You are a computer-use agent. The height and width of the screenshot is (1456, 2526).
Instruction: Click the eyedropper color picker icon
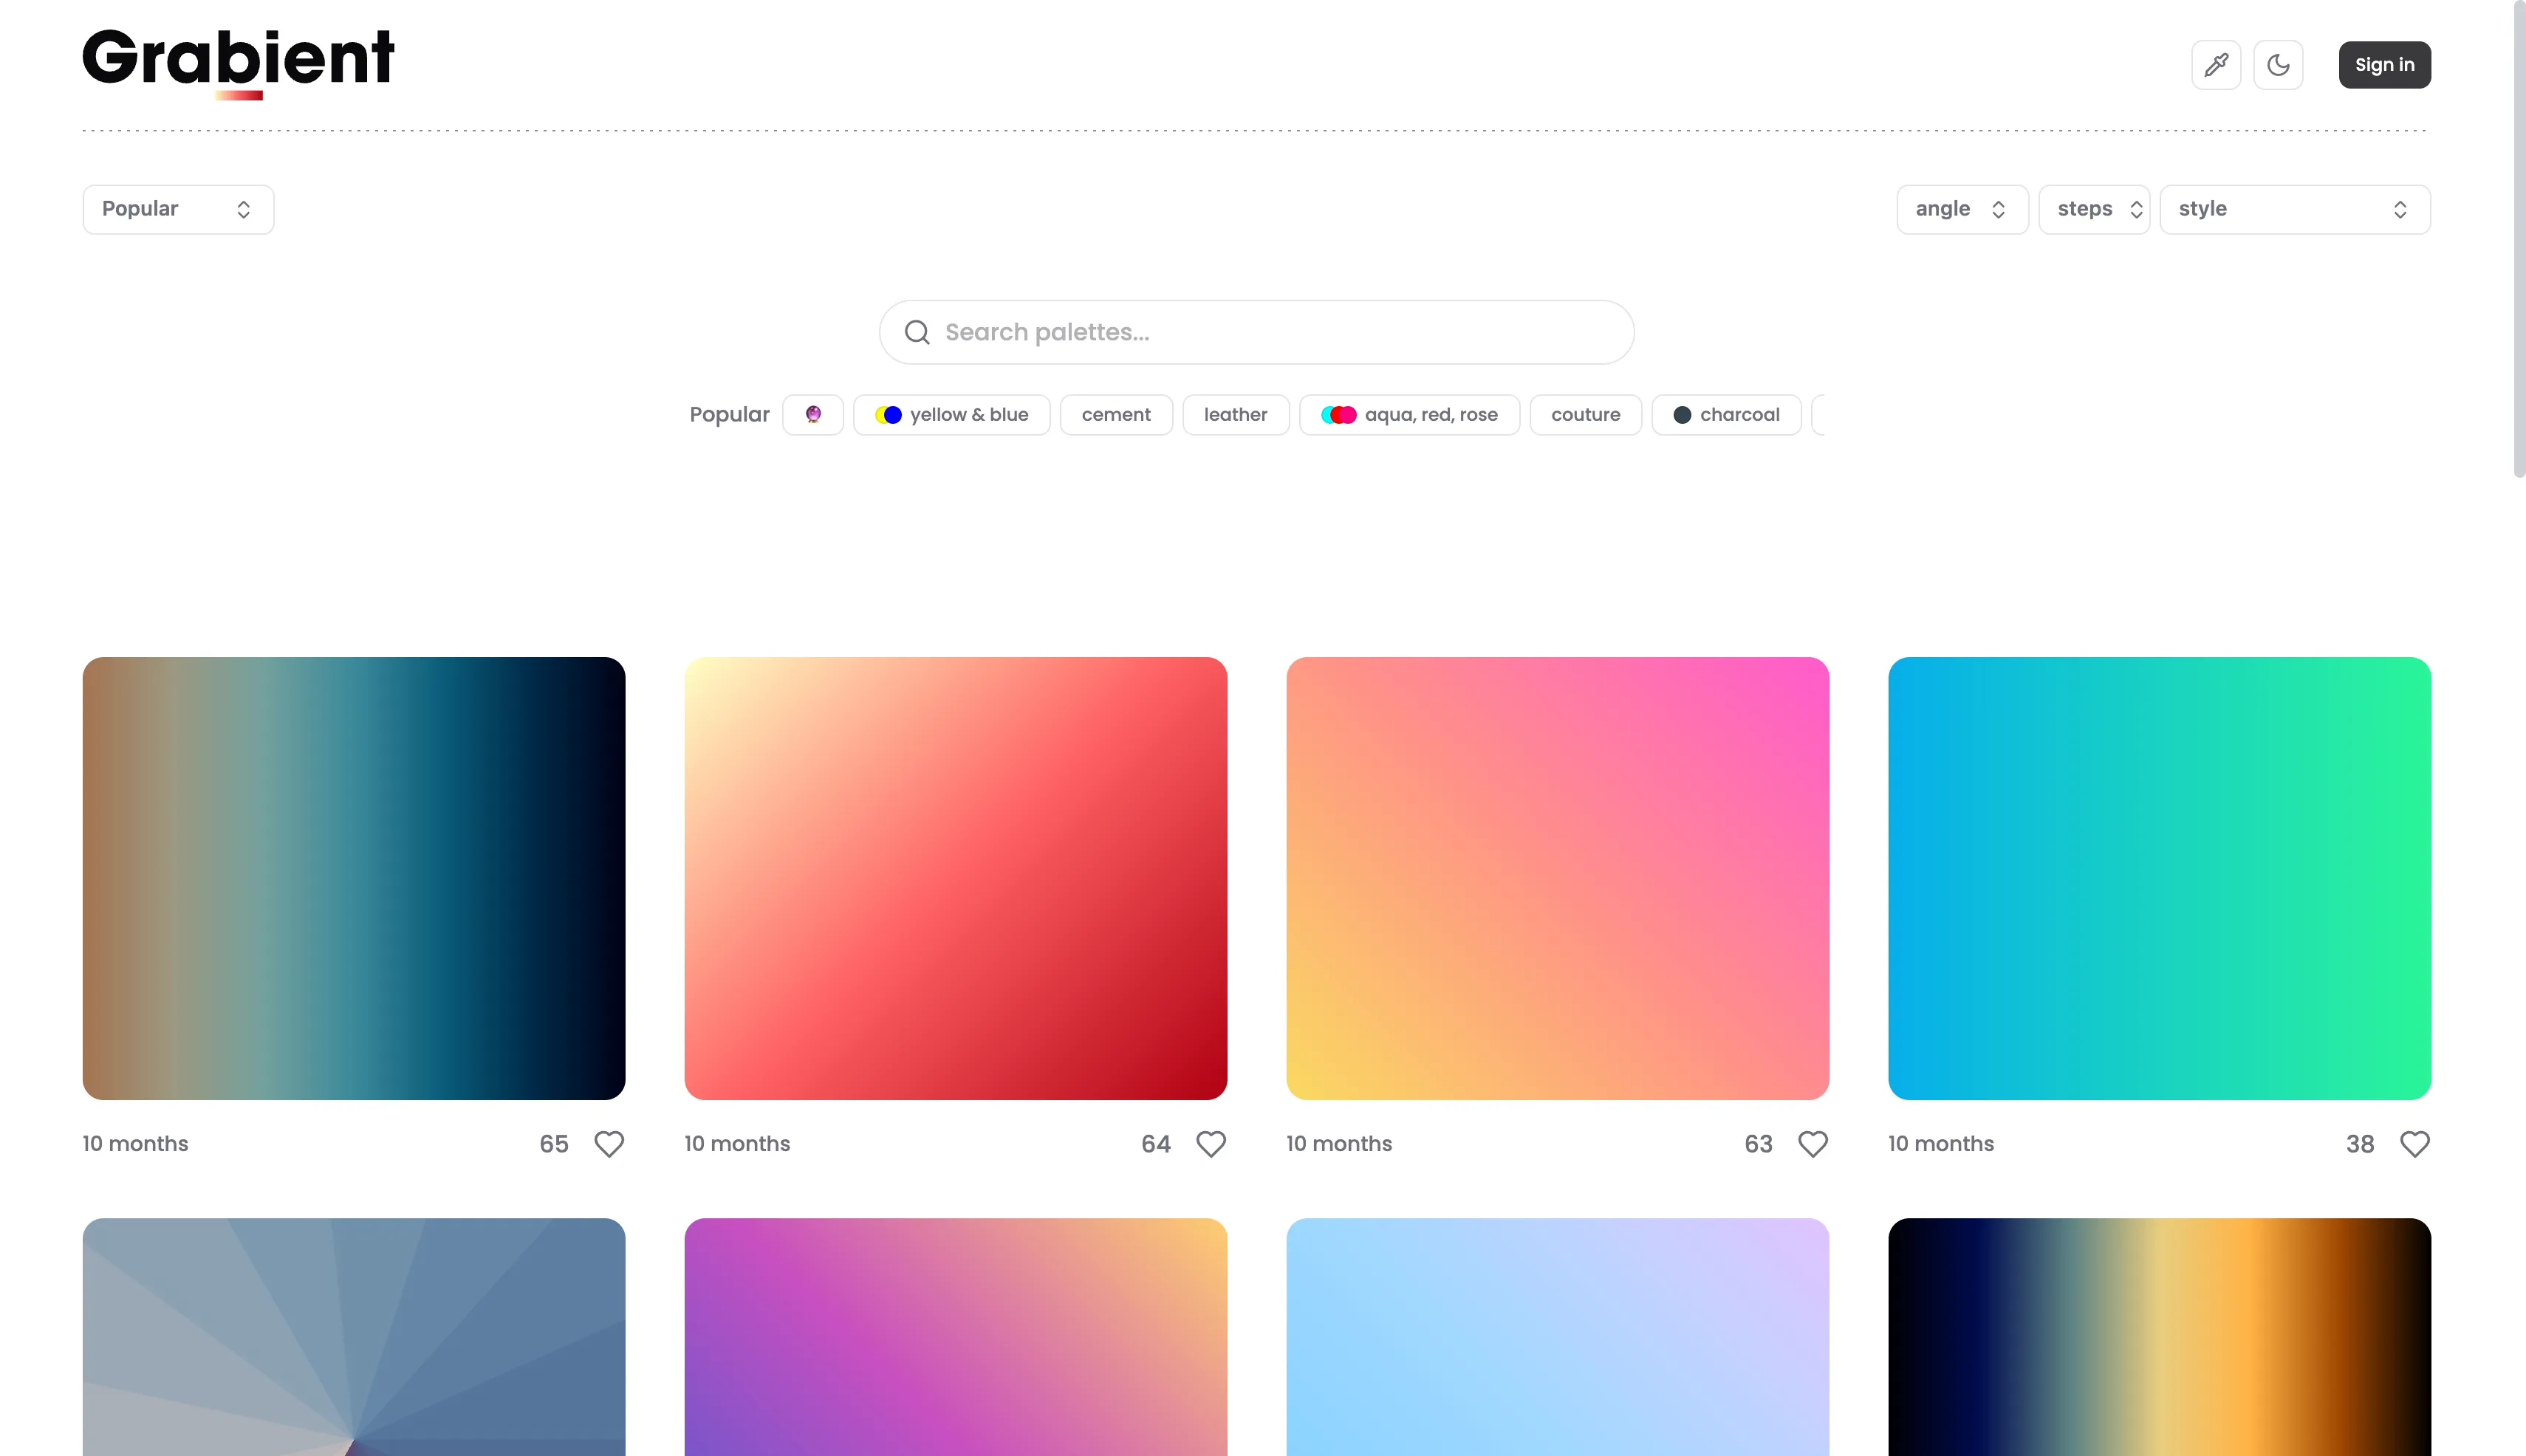pos(2216,65)
